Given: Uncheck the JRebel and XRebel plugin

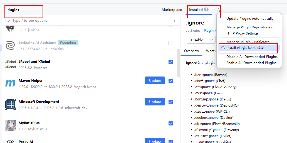Looking at the screenshot, I should 171,62.
